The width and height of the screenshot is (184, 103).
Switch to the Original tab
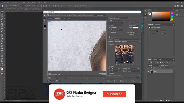(x=50, y=19)
